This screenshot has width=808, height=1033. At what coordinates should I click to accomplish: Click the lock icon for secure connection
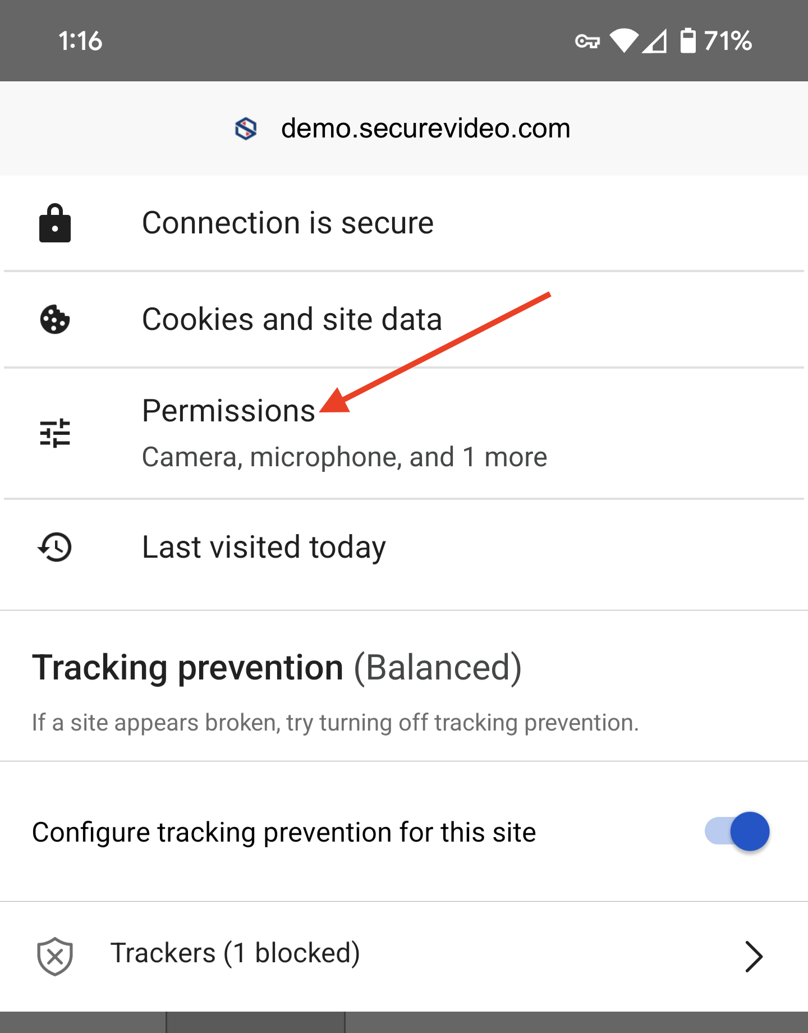[55, 223]
